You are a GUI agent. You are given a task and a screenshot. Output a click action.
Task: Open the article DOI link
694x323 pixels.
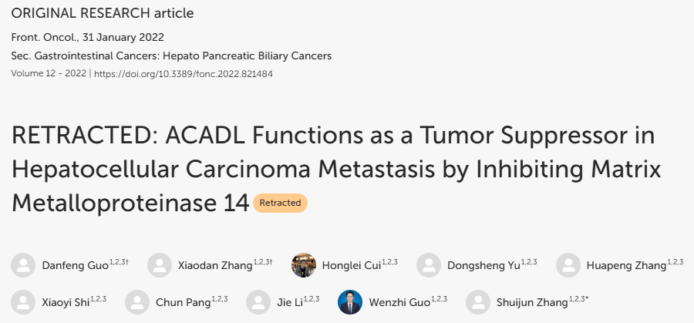(x=184, y=74)
